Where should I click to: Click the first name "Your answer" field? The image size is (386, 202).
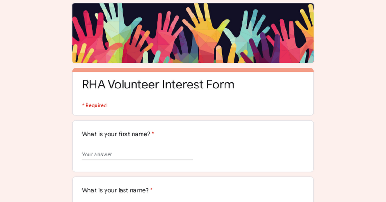pos(137,154)
